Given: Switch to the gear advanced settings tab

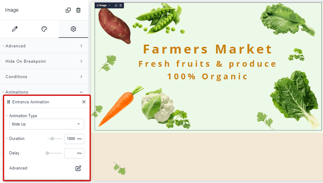Looking at the screenshot, I should pyautogui.click(x=73, y=29).
